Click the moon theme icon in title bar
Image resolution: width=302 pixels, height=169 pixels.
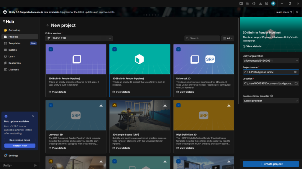pos(247,4)
